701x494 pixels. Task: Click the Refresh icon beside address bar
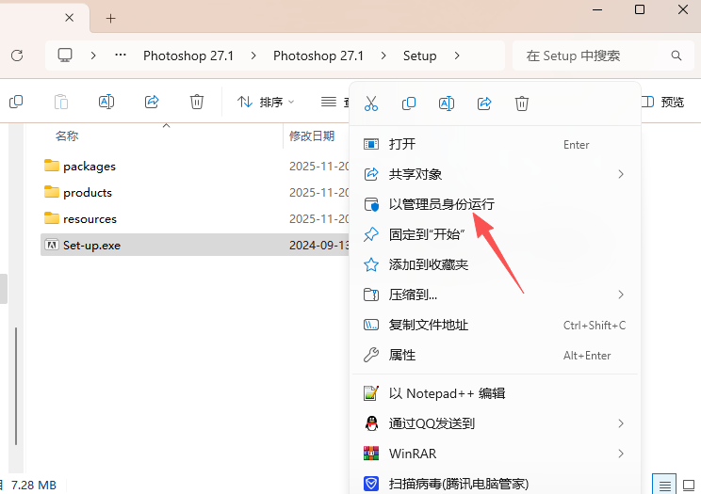(17, 56)
